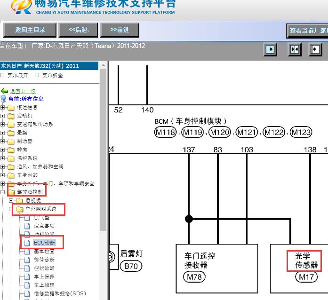Screen dimensions: 328x300
Task: Click the single center diamond pane-layout icon
Action: coord(270,49)
